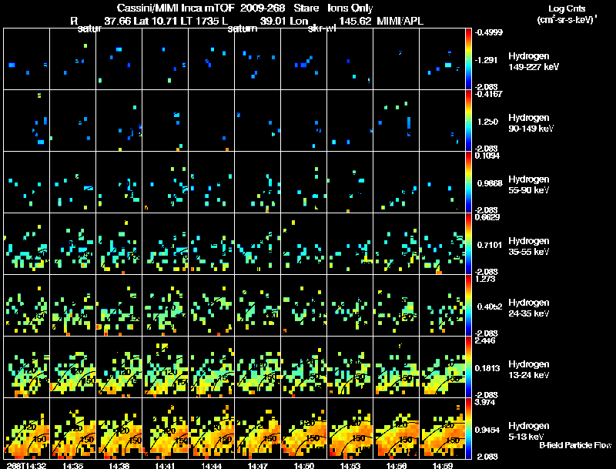The height and width of the screenshot is (469, 616).
Task: Click the Hydrogen 35-55 keV color bar
Action: tap(468, 244)
